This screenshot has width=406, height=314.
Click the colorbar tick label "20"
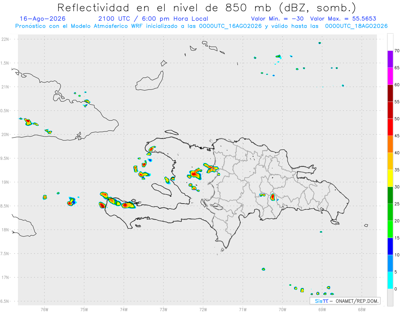[397, 221]
